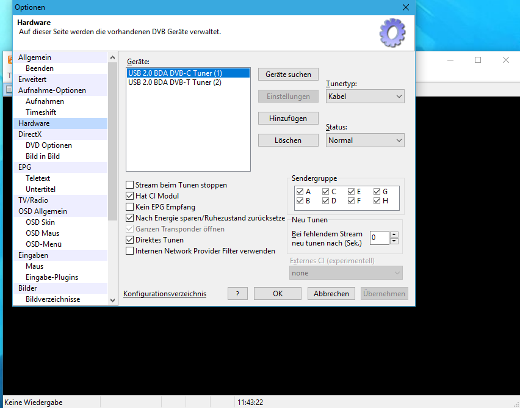Check Kein EPG Empfang option
Viewport: 520px width, 408px height.
click(129, 207)
